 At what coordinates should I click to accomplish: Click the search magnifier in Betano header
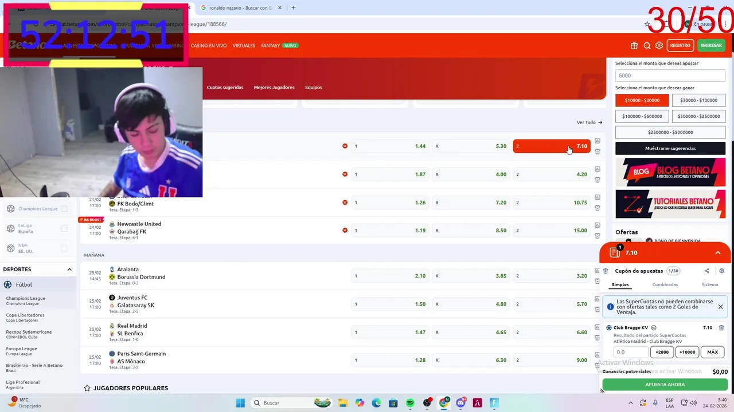(x=647, y=46)
